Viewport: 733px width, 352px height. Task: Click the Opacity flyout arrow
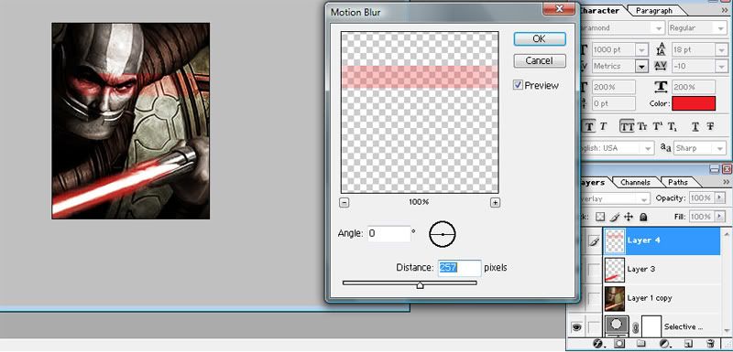pyautogui.click(x=719, y=198)
